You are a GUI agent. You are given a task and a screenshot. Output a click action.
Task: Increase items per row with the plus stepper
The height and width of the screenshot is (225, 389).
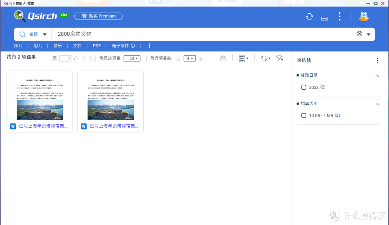(201, 58)
